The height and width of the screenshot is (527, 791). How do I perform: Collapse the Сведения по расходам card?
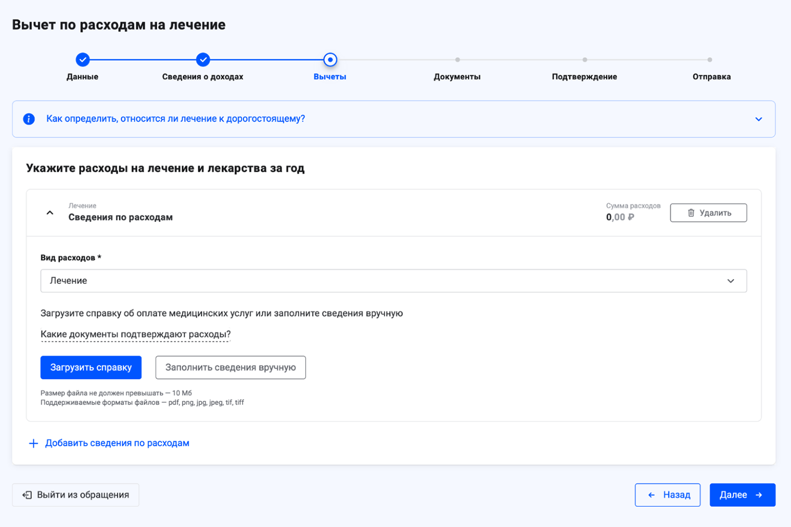pyautogui.click(x=50, y=213)
